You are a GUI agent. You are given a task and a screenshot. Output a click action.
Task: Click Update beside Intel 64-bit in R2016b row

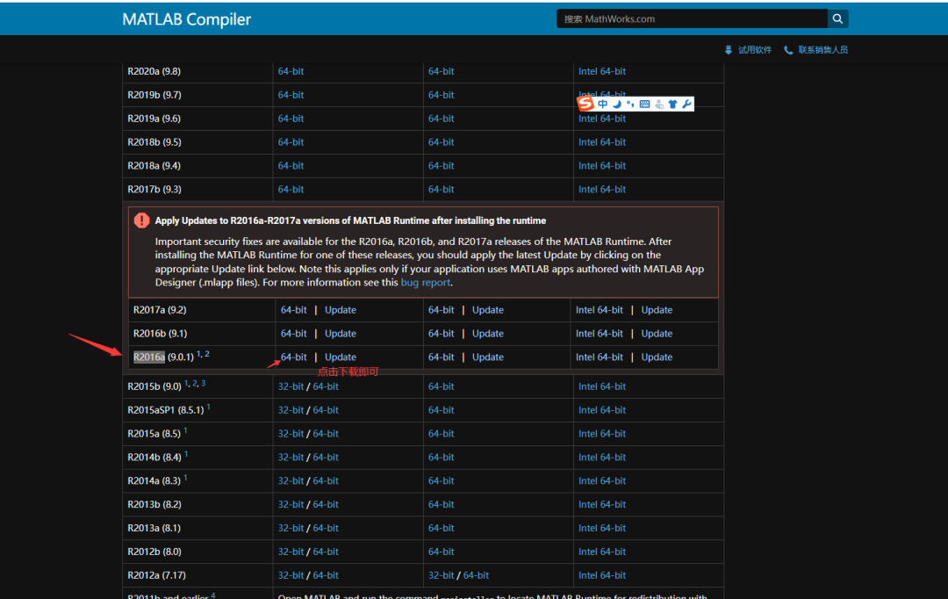coord(657,334)
